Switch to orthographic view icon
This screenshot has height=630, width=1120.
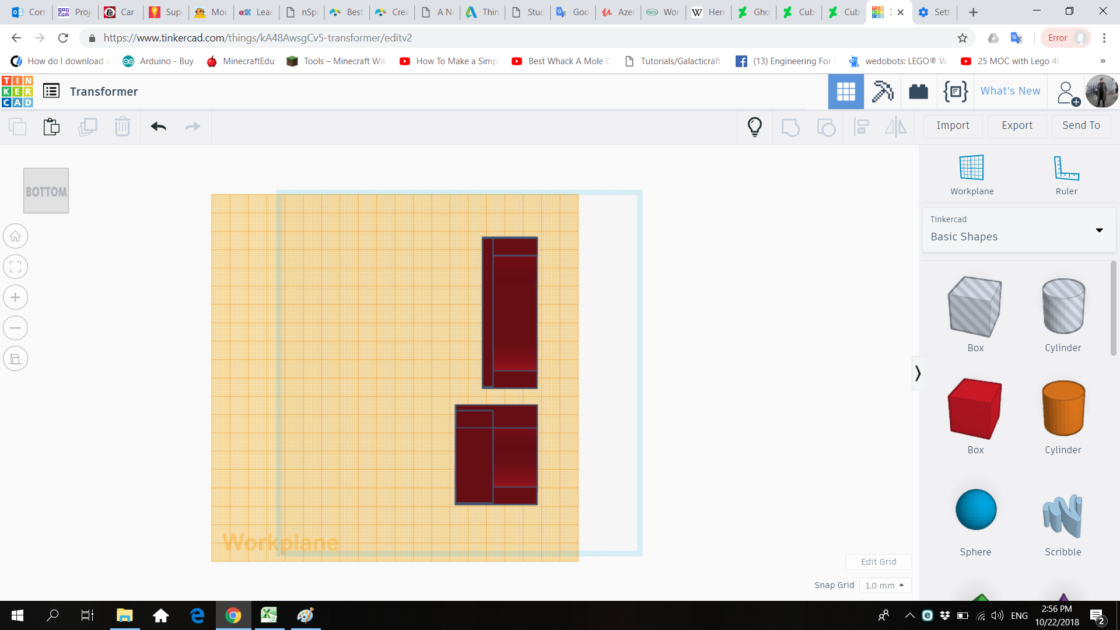(x=16, y=359)
